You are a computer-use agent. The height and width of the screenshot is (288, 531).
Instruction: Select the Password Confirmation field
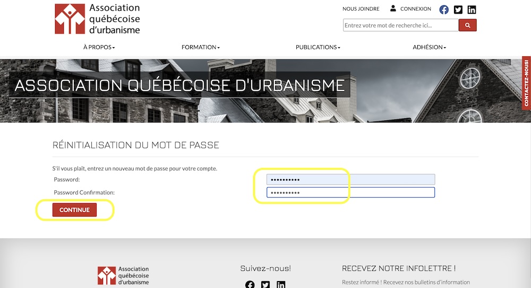click(350, 193)
